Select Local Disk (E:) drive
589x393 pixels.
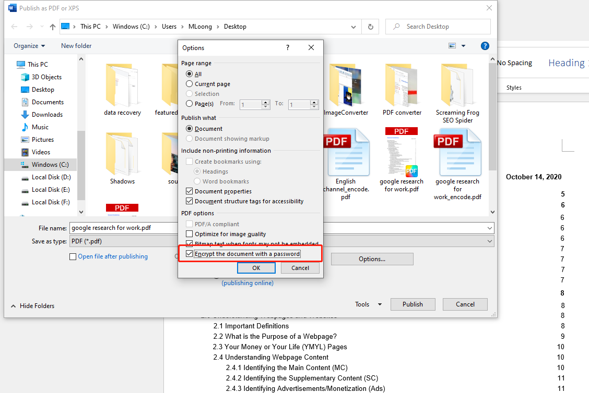coord(51,190)
